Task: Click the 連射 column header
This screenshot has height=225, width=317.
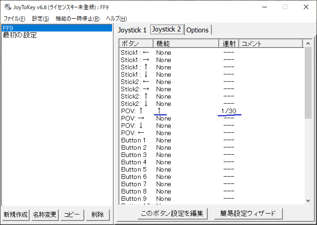Action: pos(229,43)
